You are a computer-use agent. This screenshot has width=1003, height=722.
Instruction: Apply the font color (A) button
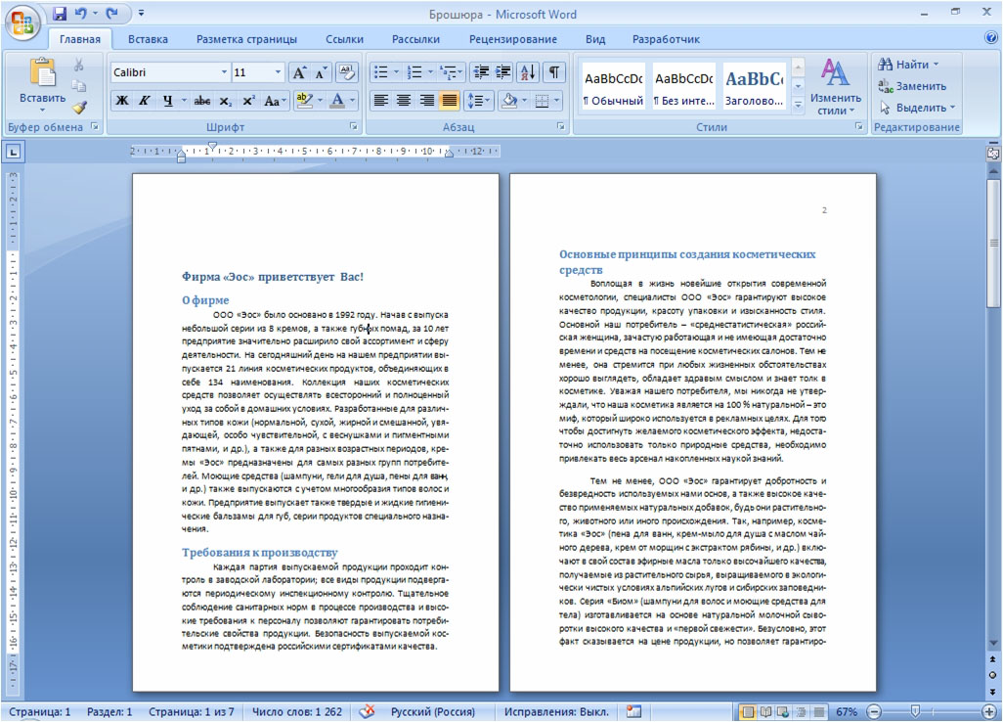click(337, 101)
